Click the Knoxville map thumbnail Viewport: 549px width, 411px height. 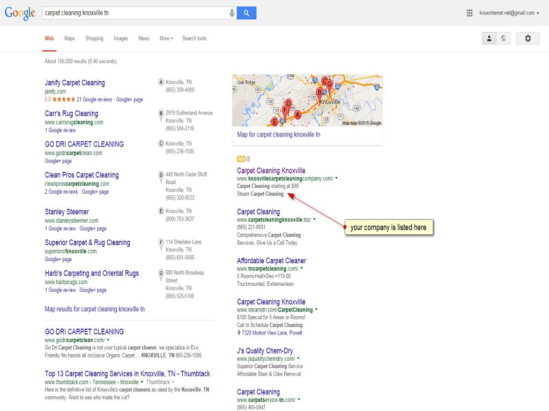pos(307,100)
